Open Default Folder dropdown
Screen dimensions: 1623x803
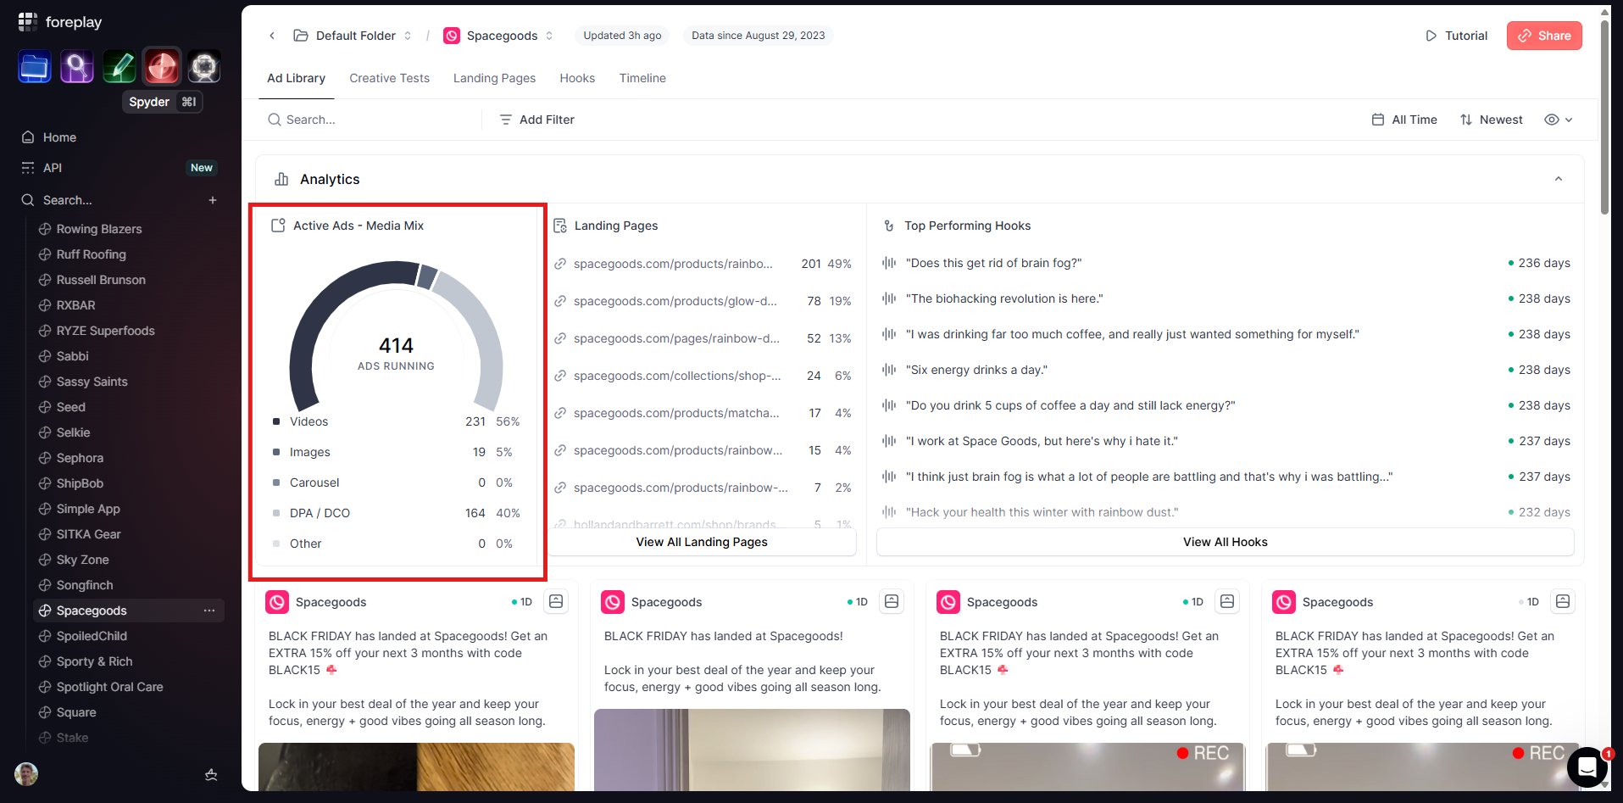click(353, 36)
